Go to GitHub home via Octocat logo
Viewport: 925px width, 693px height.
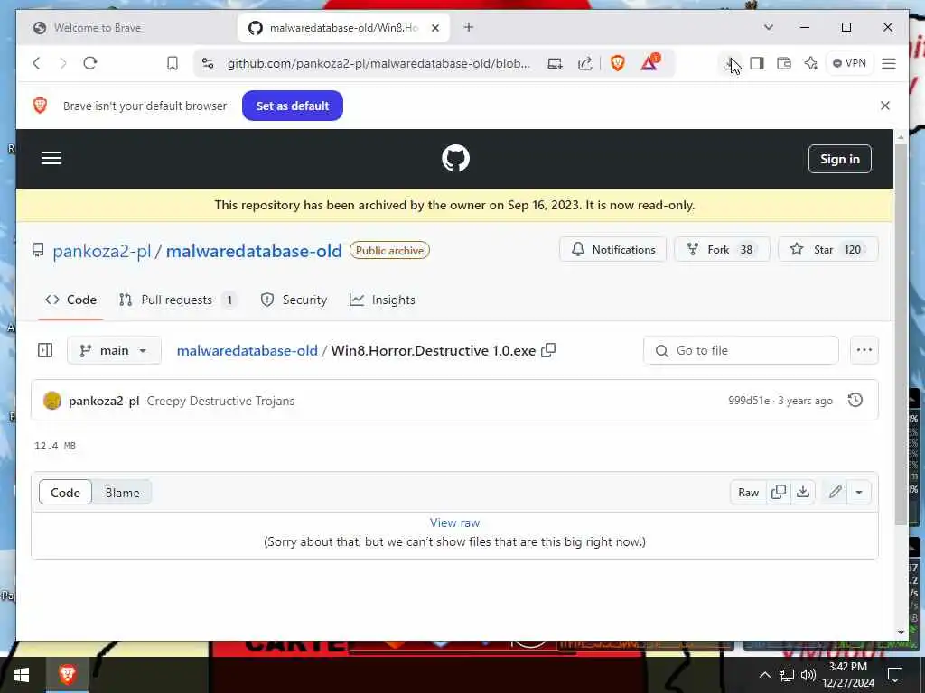pos(455,159)
